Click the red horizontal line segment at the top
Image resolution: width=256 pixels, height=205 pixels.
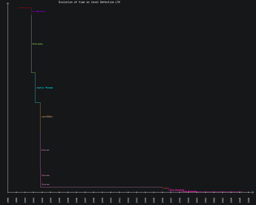25,8
